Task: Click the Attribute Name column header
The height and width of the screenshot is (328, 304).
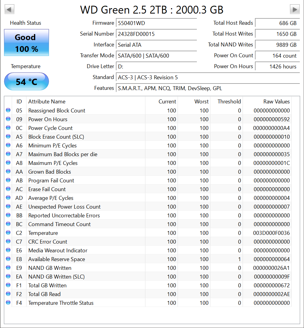Action: [85, 102]
